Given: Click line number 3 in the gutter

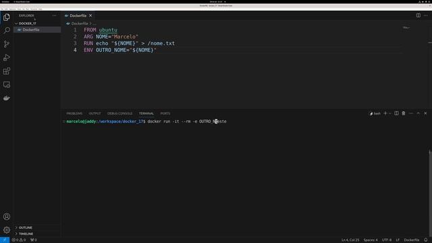Looking at the screenshot, I should coord(75,43).
